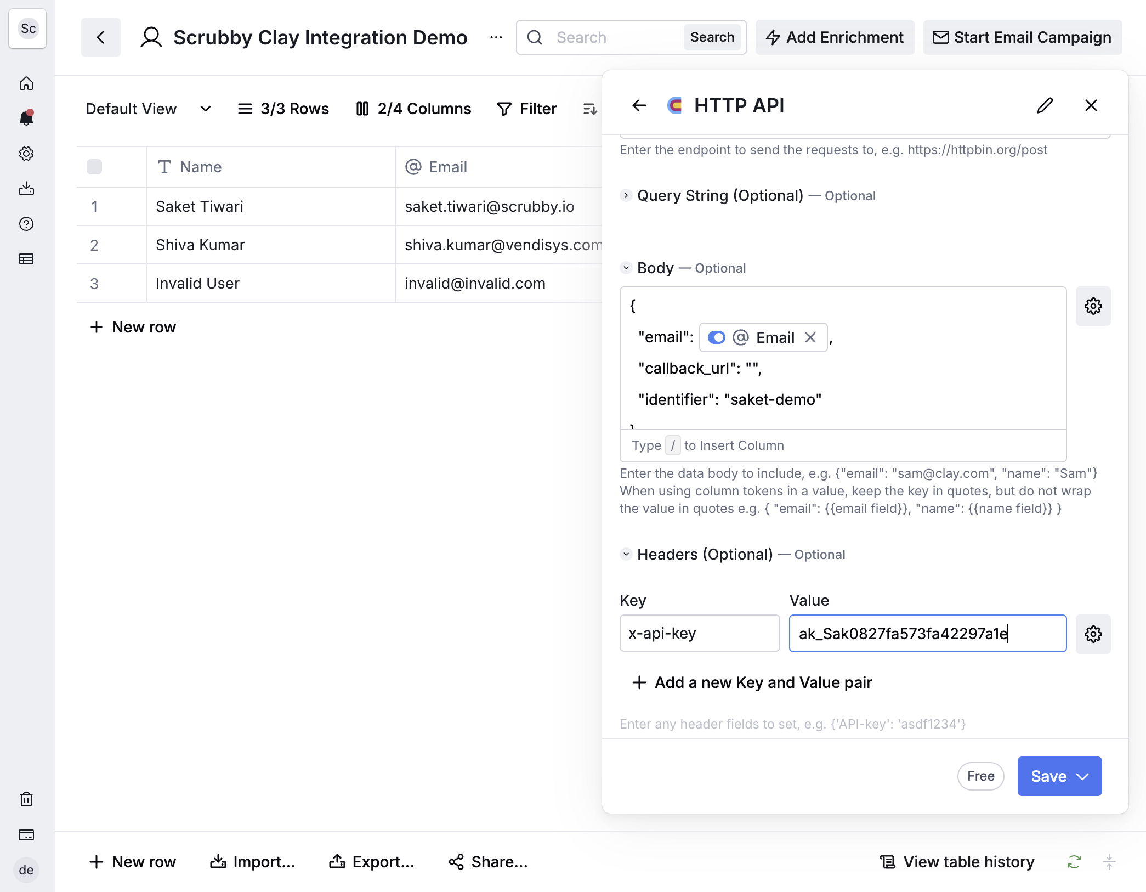Open the trash icon in sidebar

[x=26, y=799]
